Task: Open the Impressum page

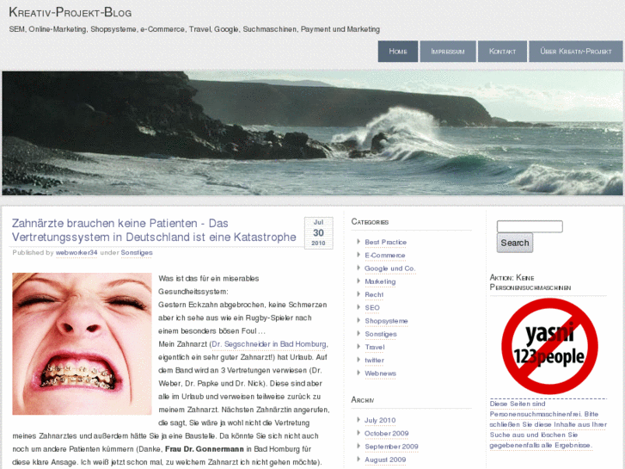Action: point(448,52)
